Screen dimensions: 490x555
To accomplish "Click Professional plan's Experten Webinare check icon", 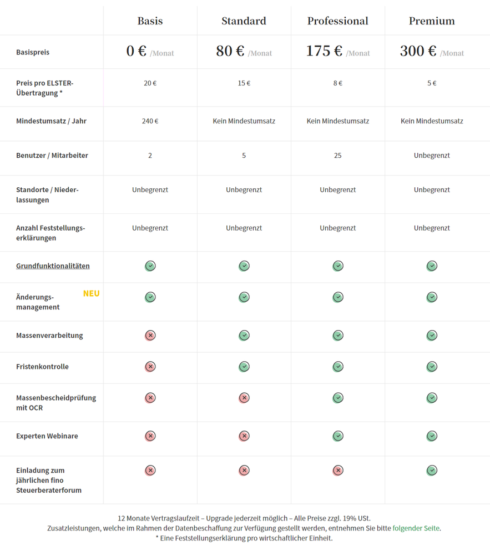I will pyautogui.click(x=338, y=436).
